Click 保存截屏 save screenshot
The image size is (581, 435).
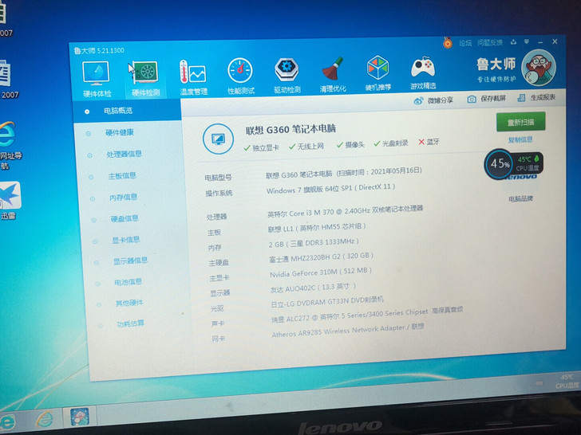pos(487,99)
